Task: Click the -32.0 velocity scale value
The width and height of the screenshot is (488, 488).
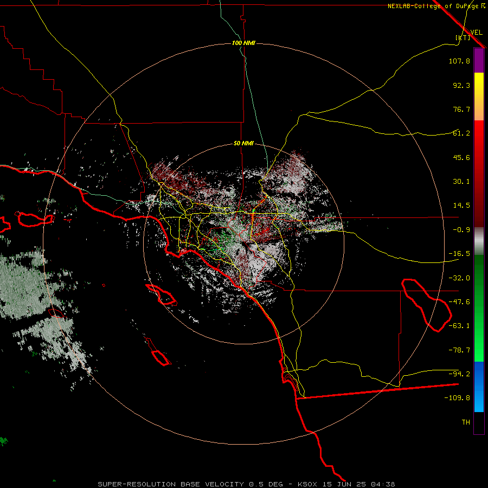Action: [459, 278]
